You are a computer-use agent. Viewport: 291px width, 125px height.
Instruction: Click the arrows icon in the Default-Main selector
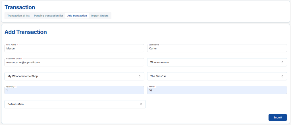point(141,104)
